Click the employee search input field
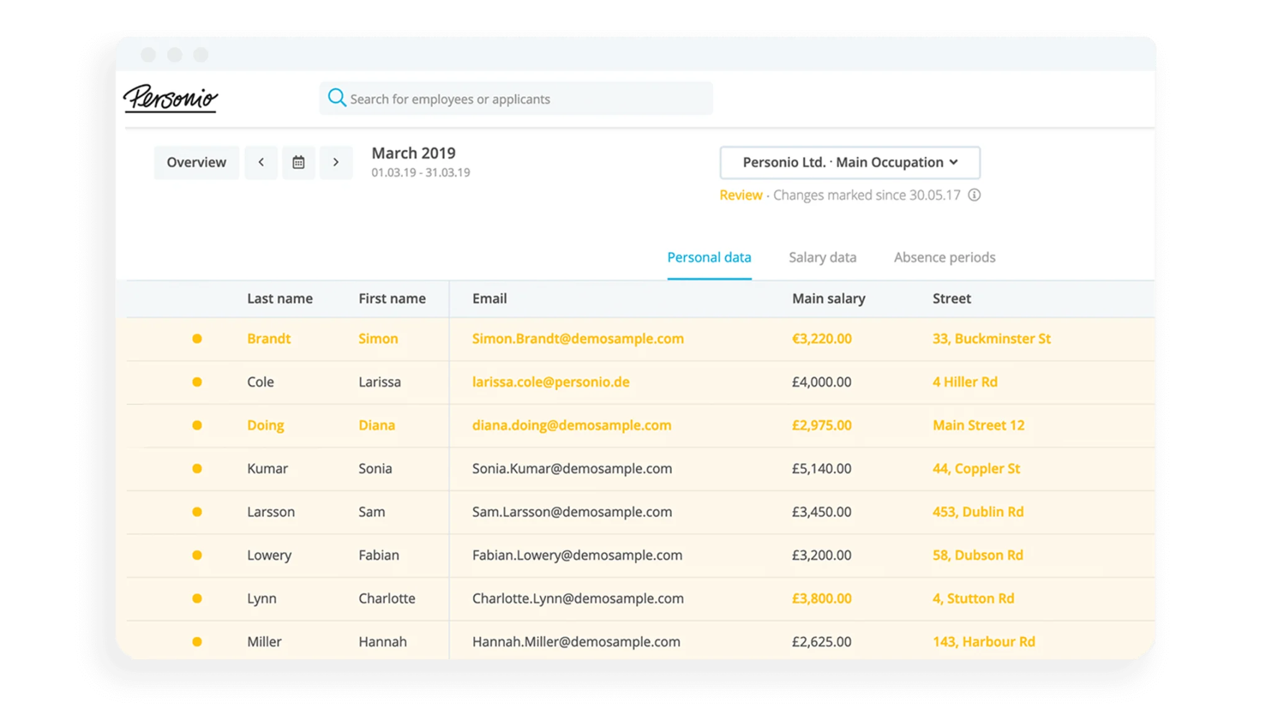 (516, 97)
